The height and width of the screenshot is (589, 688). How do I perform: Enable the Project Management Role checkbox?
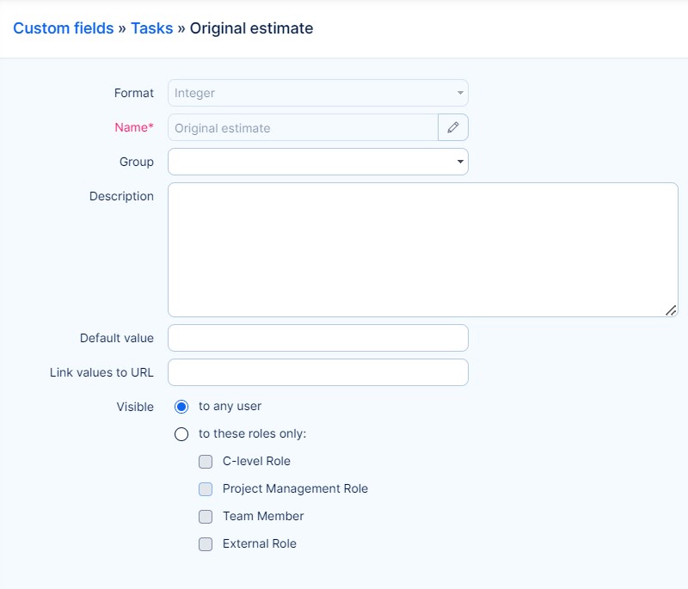pyautogui.click(x=206, y=489)
